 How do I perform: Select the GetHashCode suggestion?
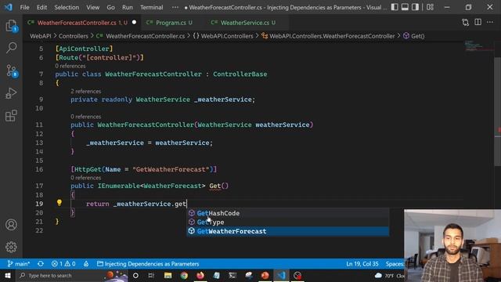tap(287, 213)
